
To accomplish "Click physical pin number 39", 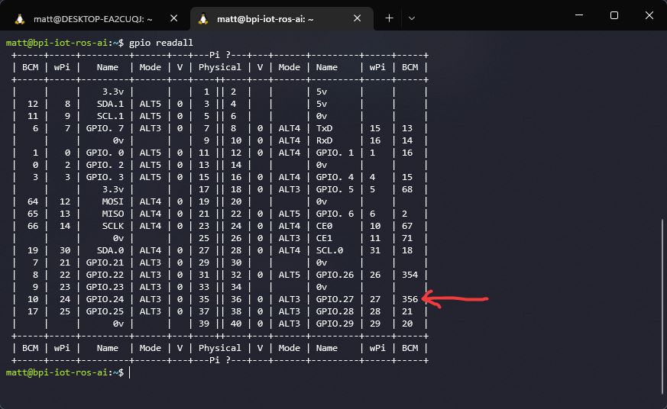I will 204,324.
